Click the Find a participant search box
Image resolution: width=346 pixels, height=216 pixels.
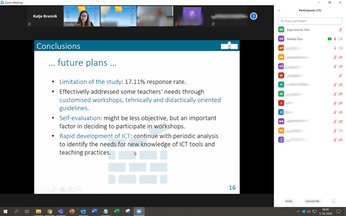(310, 21)
